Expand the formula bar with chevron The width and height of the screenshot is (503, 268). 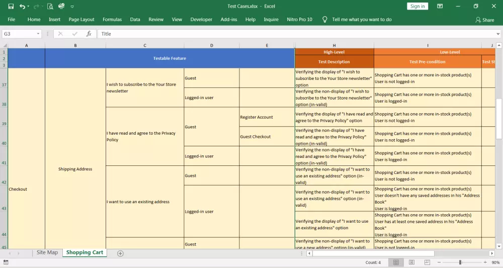tap(498, 34)
